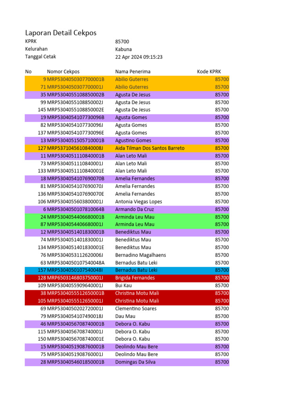301x401 pixels.
Task: Click cekpos MRP5304054406680001B in the Arminda Leu Mau row
Action: pyautogui.click(x=76, y=217)
